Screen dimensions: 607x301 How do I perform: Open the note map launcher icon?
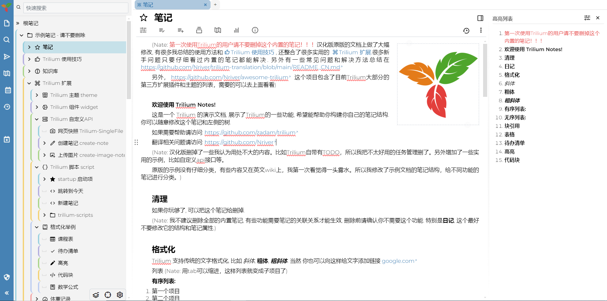pos(7,73)
